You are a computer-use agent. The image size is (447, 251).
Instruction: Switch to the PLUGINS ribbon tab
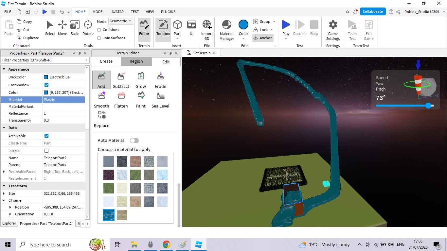coord(168,12)
